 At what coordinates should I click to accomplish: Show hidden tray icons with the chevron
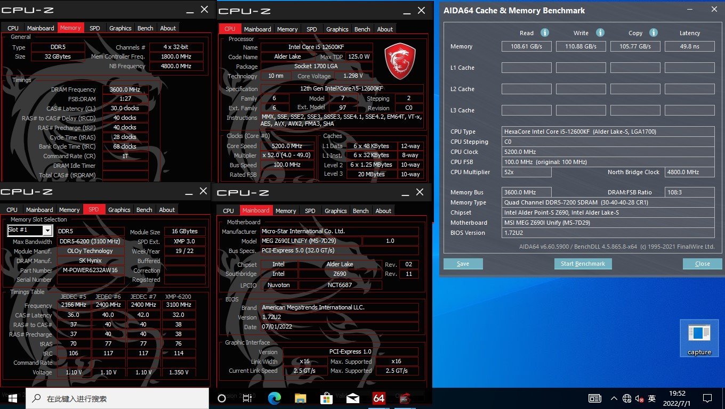tap(615, 398)
